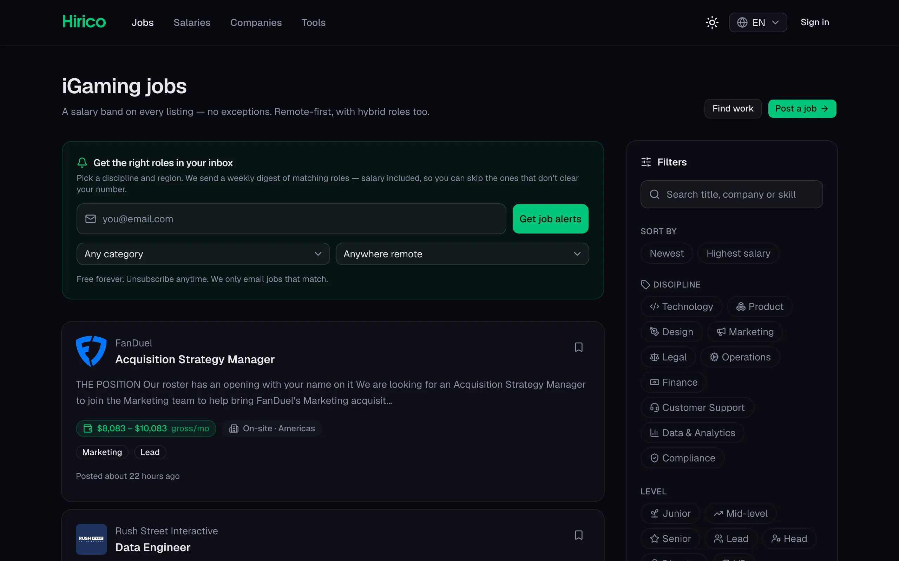The image size is (899, 561).
Task: Click the Posted about 22 hours ago text
Action: click(128, 476)
